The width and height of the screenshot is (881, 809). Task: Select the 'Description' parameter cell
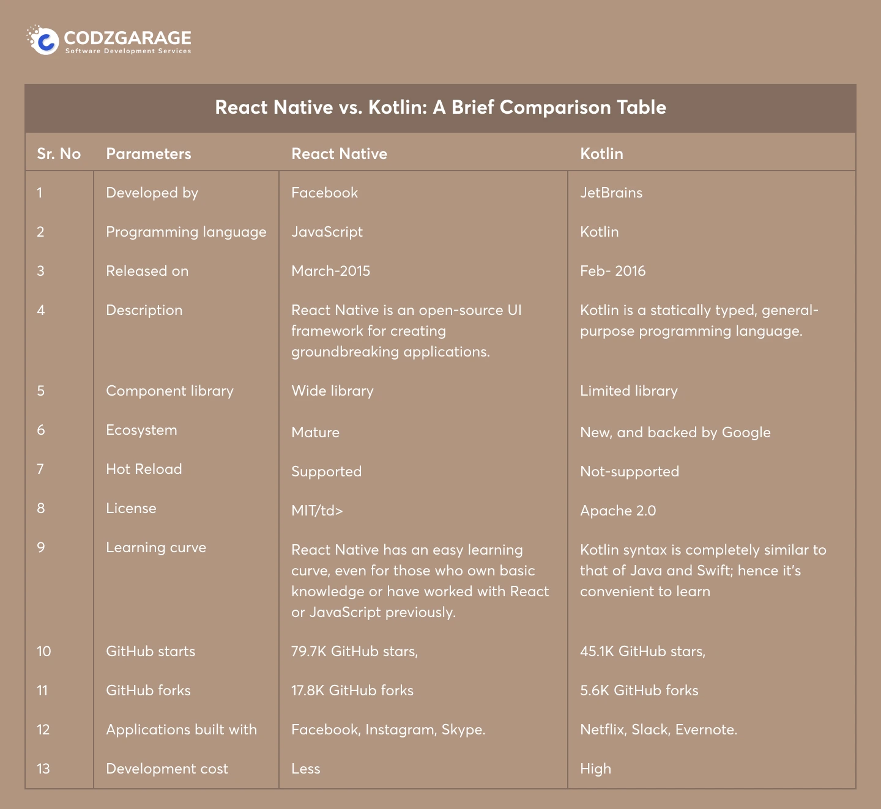click(x=144, y=310)
